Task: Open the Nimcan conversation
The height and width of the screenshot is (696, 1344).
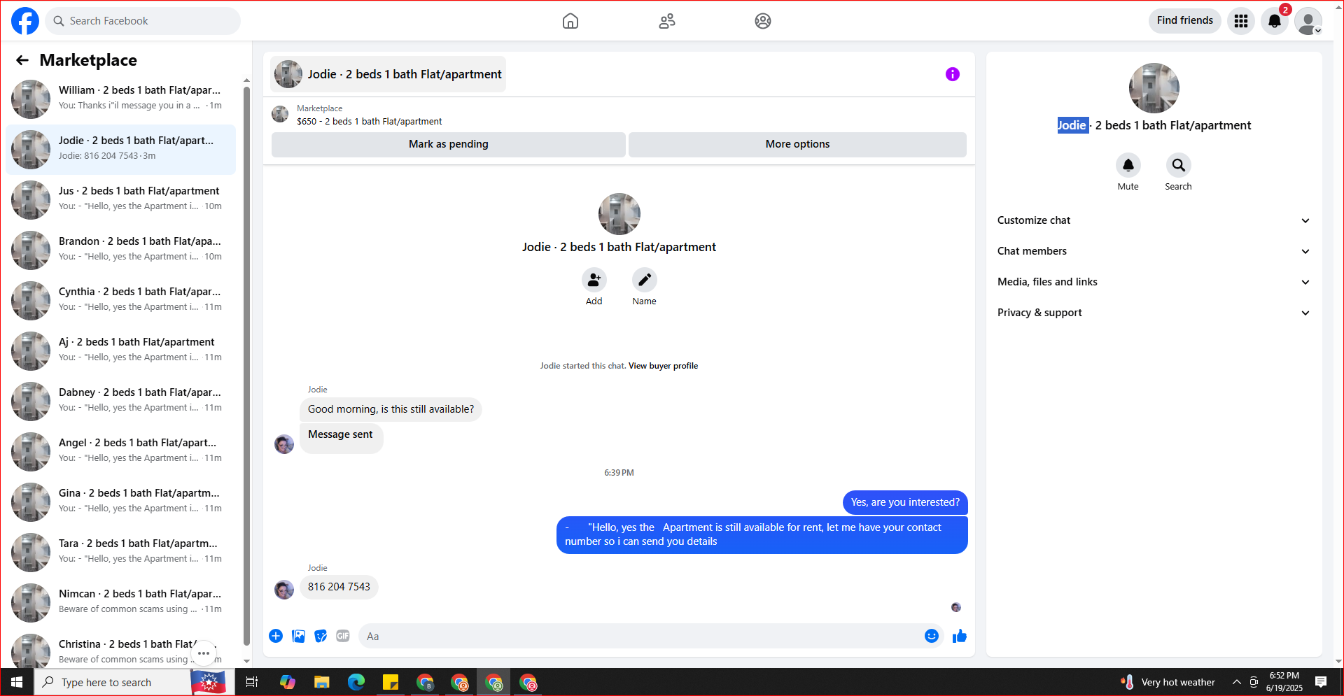Action: tap(121, 603)
